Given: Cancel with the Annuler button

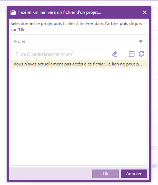Looking at the screenshot, I should coord(134,174).
